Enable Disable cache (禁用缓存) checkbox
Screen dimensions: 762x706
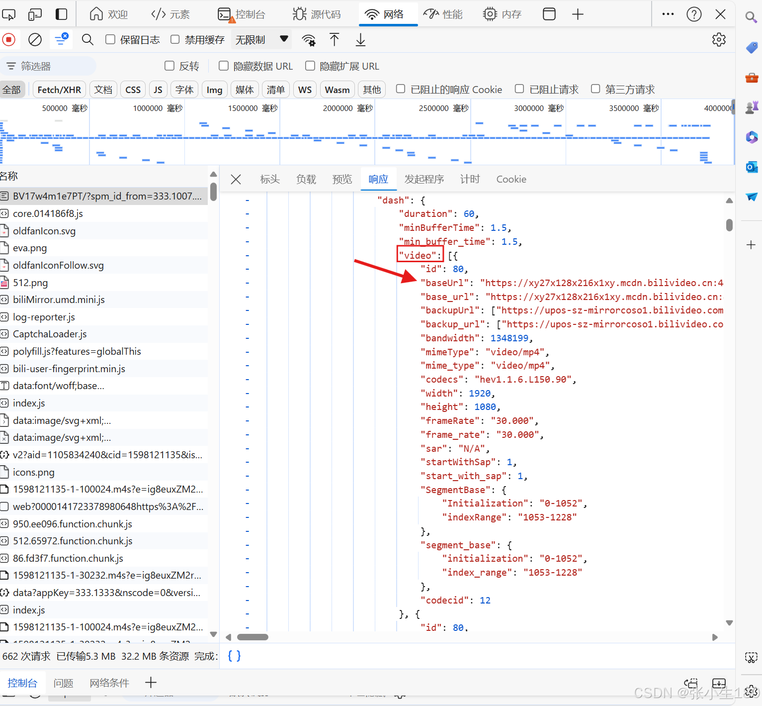(x=175, y=39)
